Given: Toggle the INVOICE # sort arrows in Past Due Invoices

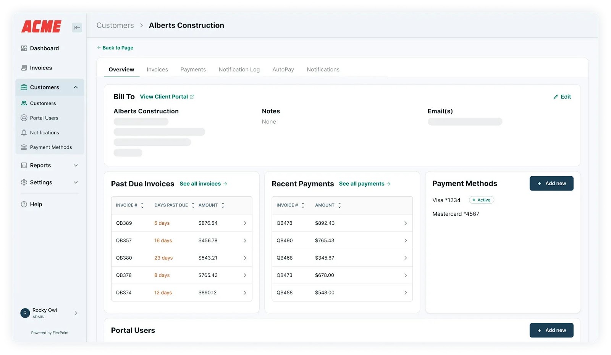Looking at the screenshot, I should click(142, 205).
